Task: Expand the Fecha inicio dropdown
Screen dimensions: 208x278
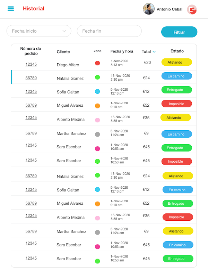Action: pos(64,31)
